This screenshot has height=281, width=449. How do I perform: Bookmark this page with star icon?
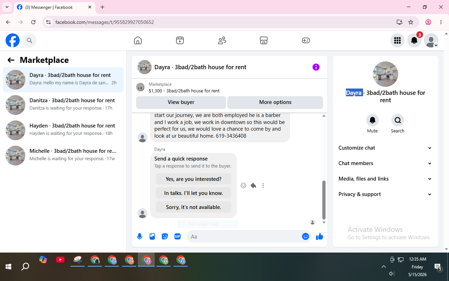(411, 22)
